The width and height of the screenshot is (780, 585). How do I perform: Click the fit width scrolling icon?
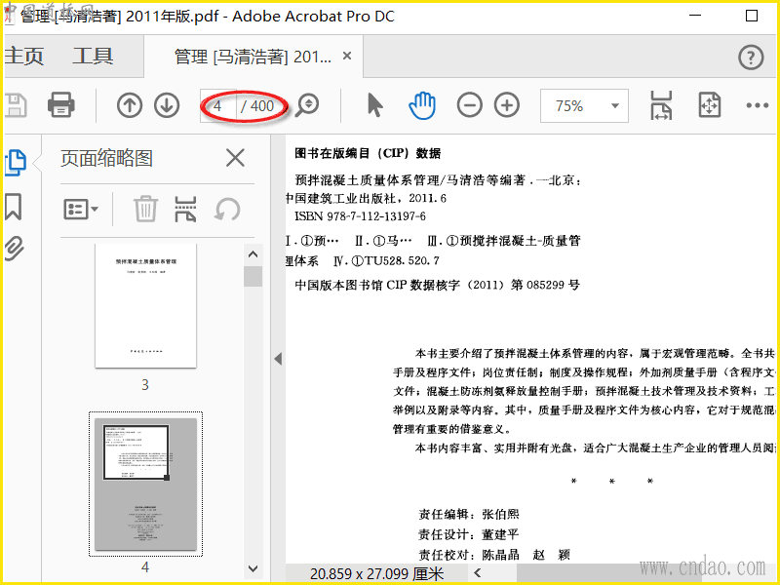tap(661, 105)
